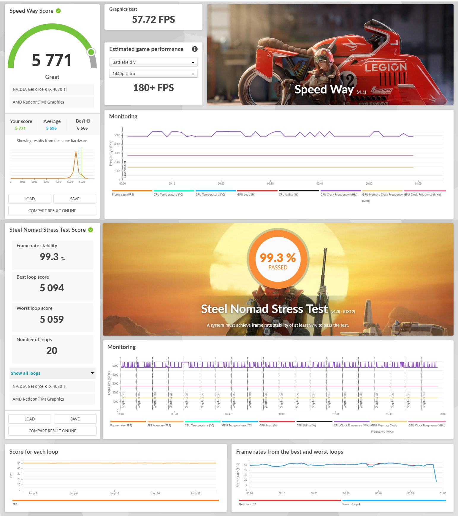The width and height of the screenshot is (458, 516).
Task: Click the red 'Best: loop 13' legend bar
Action: pos(290,500)
